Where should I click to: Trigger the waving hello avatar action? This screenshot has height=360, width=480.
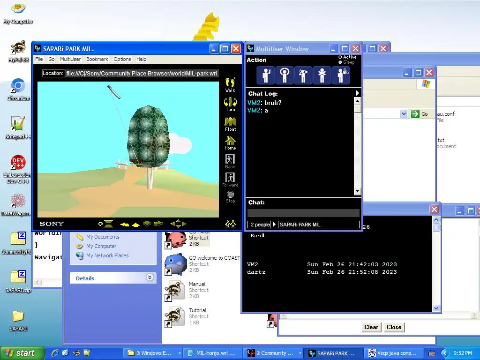(266, 75)
